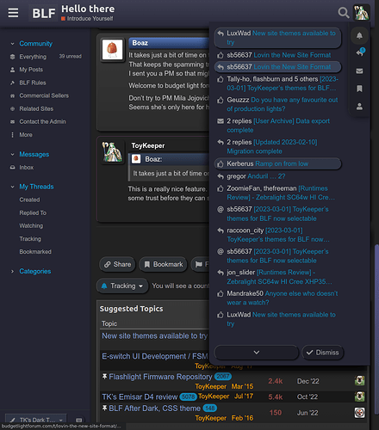Open the Inbox sidebar link
The height and width of the screenshot is (430, 379).
pos(27,167)
